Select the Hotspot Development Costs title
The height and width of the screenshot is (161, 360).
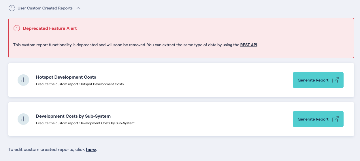(x=66, y=77)
